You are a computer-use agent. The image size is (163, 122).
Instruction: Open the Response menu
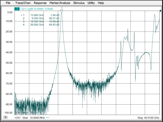[x=40, y=3]
